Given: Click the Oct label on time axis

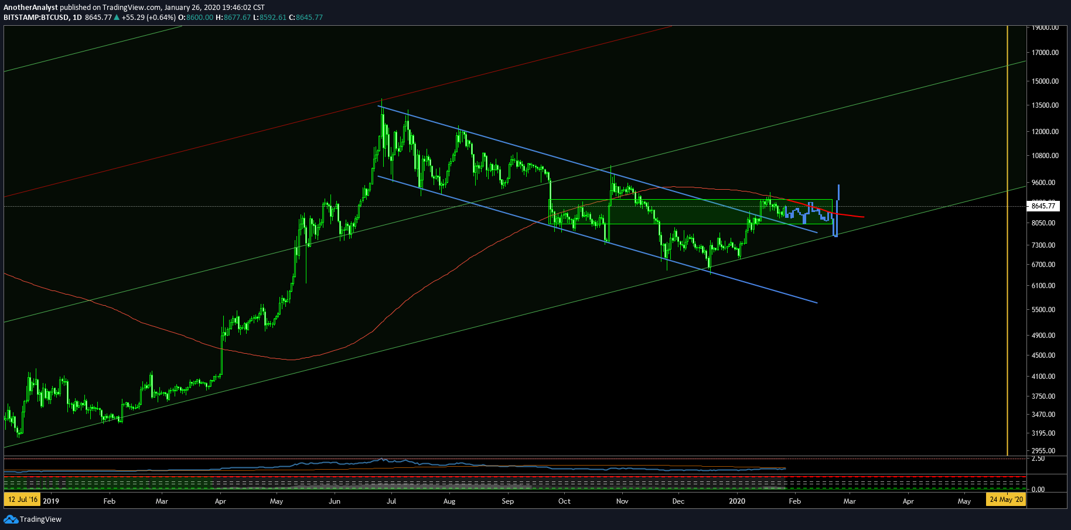Looking at the screenshot, I should pos(564,501).
